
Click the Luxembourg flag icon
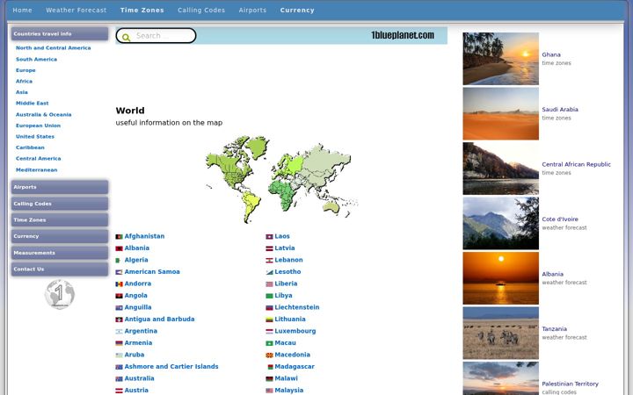(x=269, y=331)
